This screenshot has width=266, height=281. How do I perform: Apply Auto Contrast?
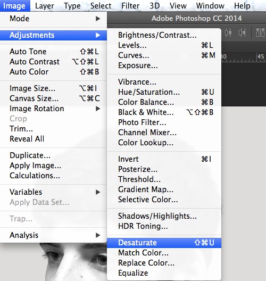point(53,62)
